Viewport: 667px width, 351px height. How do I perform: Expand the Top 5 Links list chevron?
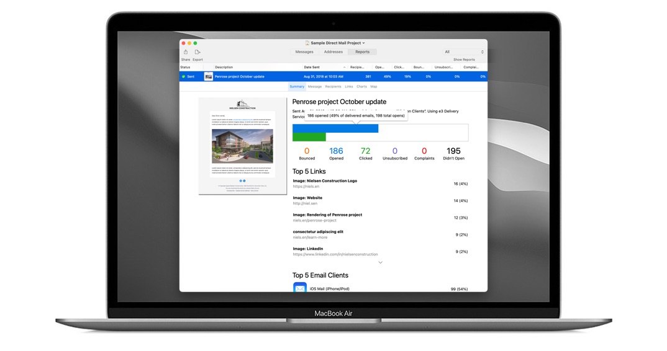coord(380,262)
